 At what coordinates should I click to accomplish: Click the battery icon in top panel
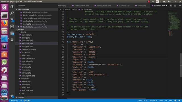[x=165, y=2]
